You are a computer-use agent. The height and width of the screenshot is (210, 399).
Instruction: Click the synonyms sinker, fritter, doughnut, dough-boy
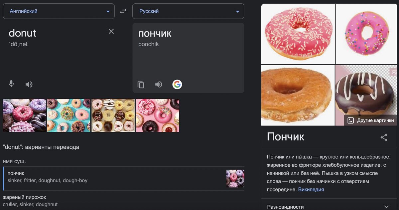(x=48, y=181)
